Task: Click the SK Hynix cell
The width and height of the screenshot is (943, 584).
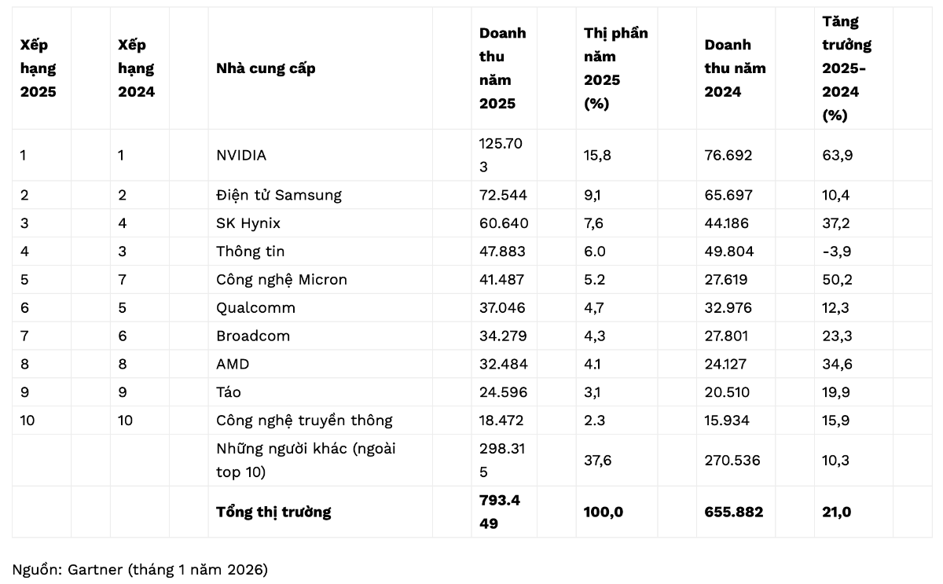Action: pyautogui.click(x=248, y=223)
